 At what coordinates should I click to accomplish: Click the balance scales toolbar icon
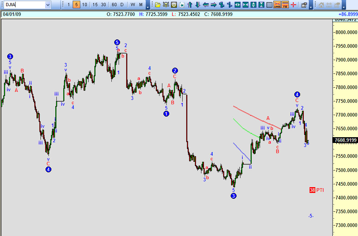[166, 5]
